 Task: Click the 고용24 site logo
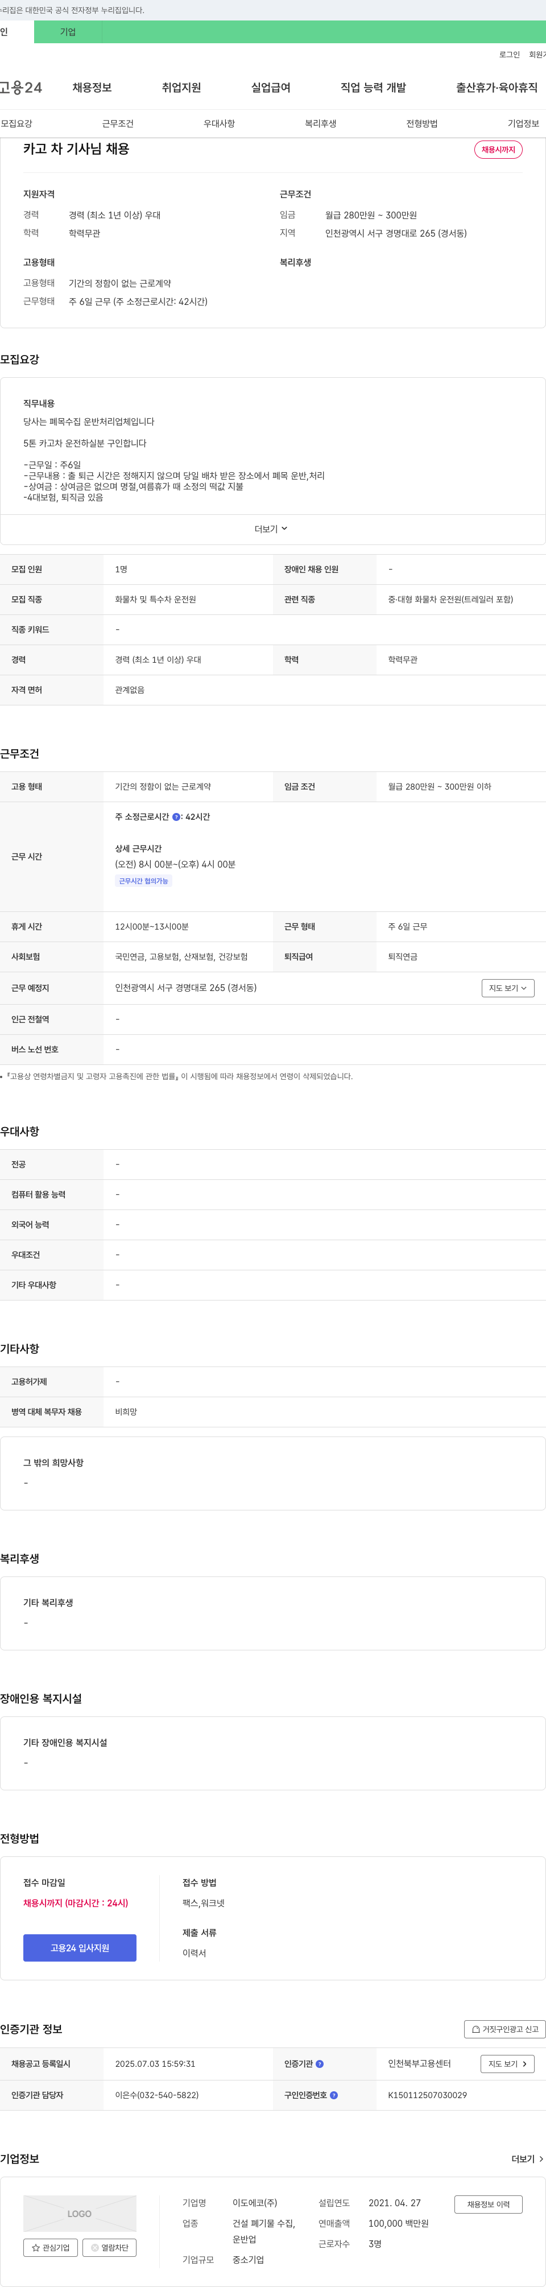click(x=21, y=87)
